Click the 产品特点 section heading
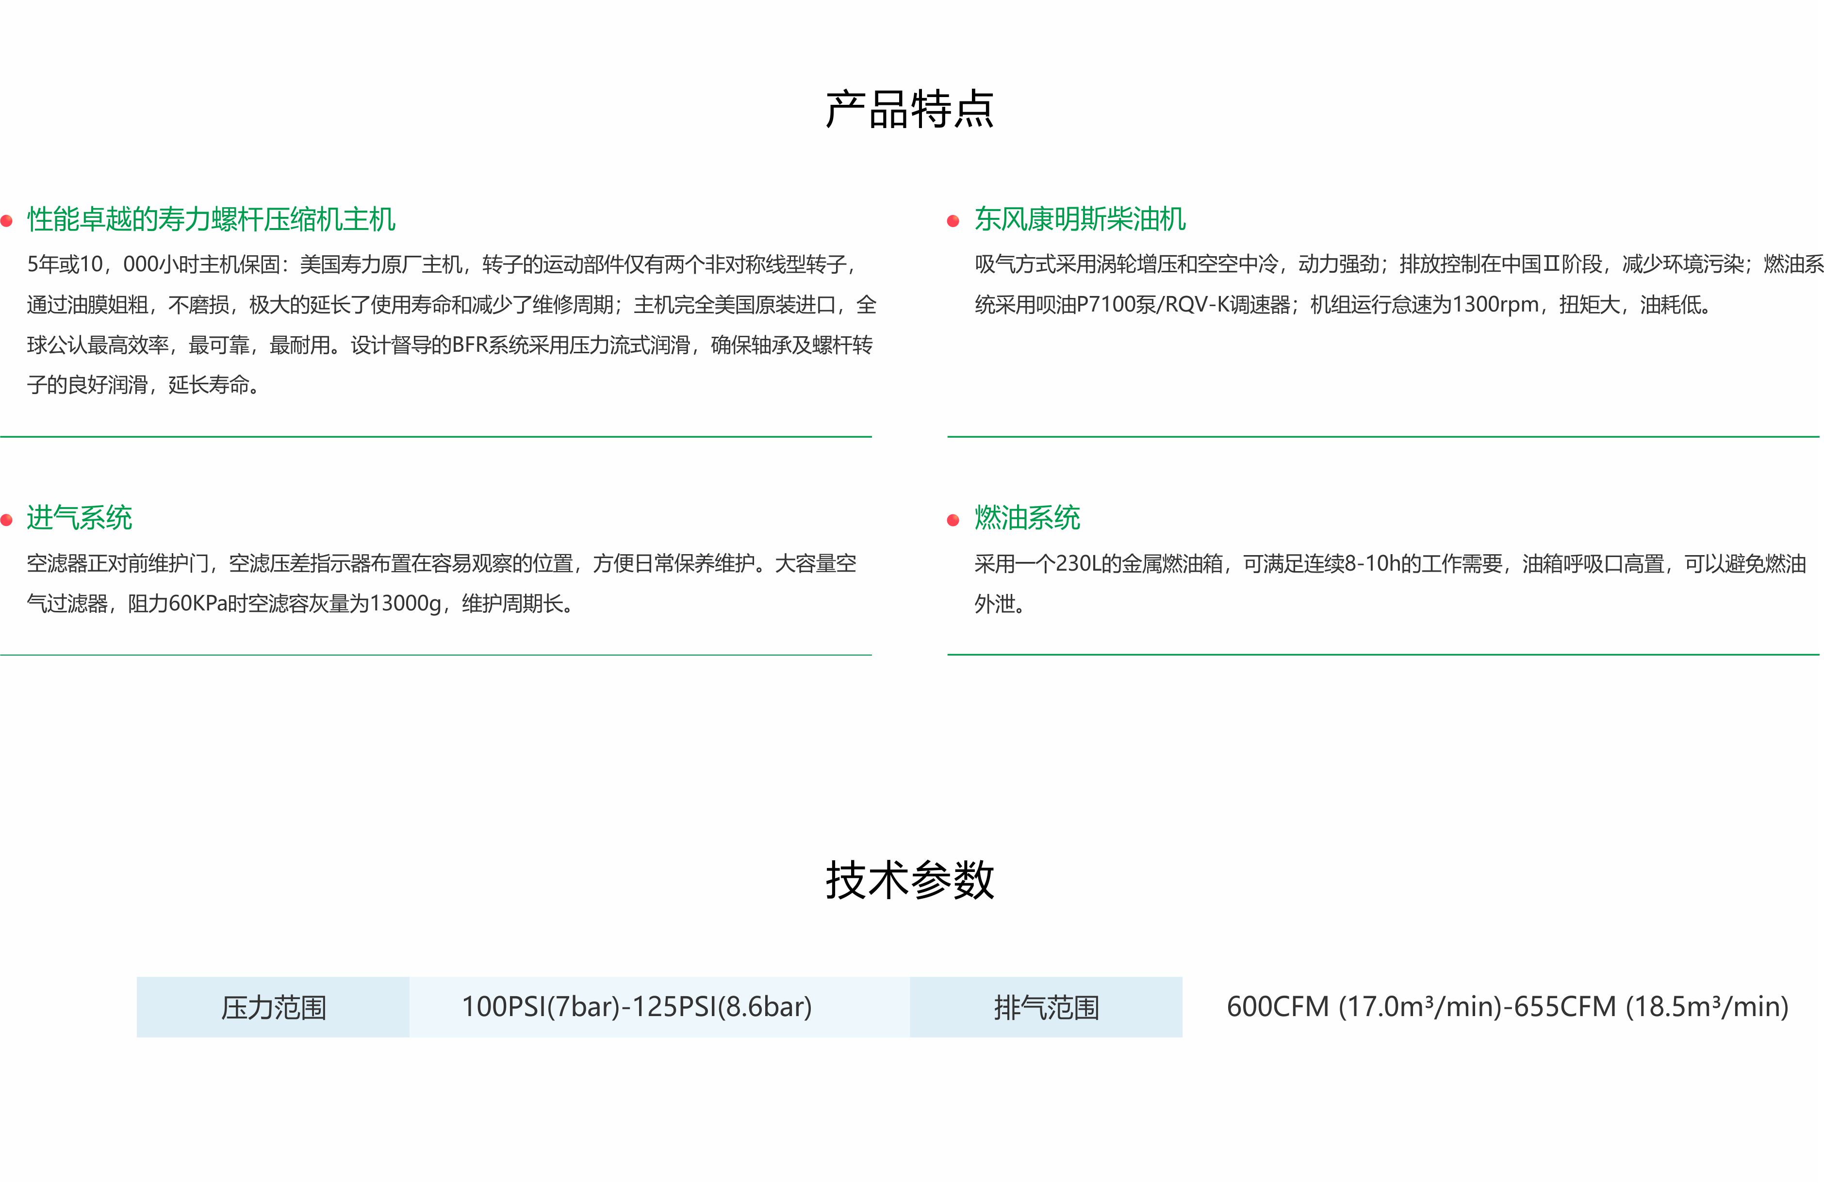The width and height of the screenshot is (1824, 1183). pos(910,110)
